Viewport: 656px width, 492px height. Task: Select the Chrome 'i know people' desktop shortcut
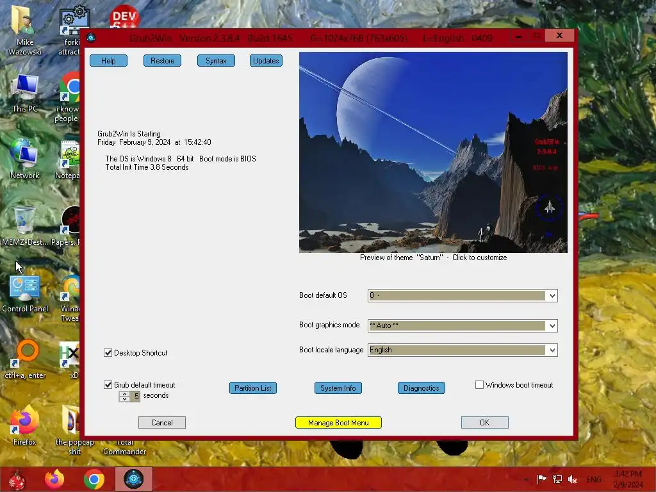(69, 97)
